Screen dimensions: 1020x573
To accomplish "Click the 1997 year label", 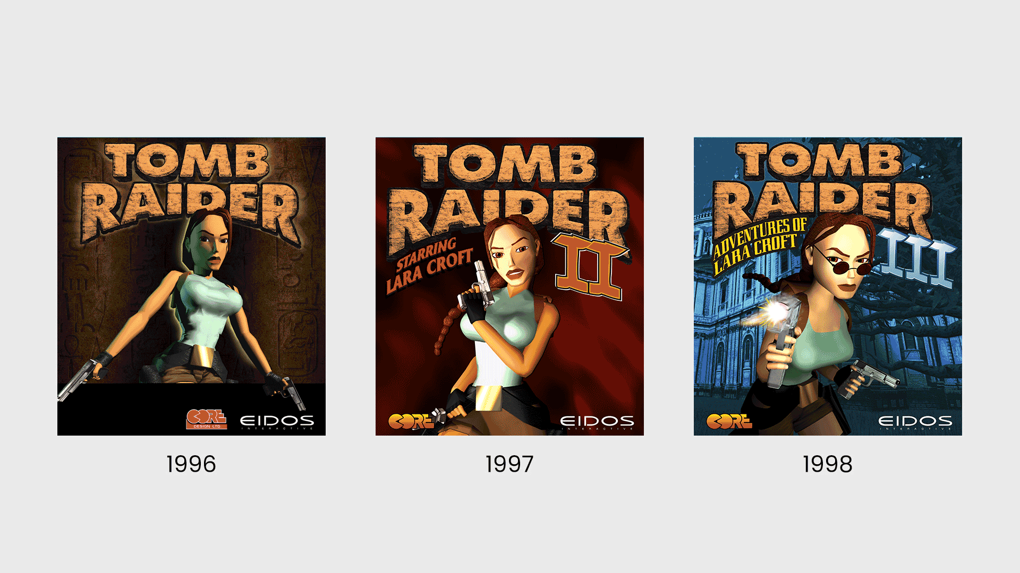I will point(509,464).
